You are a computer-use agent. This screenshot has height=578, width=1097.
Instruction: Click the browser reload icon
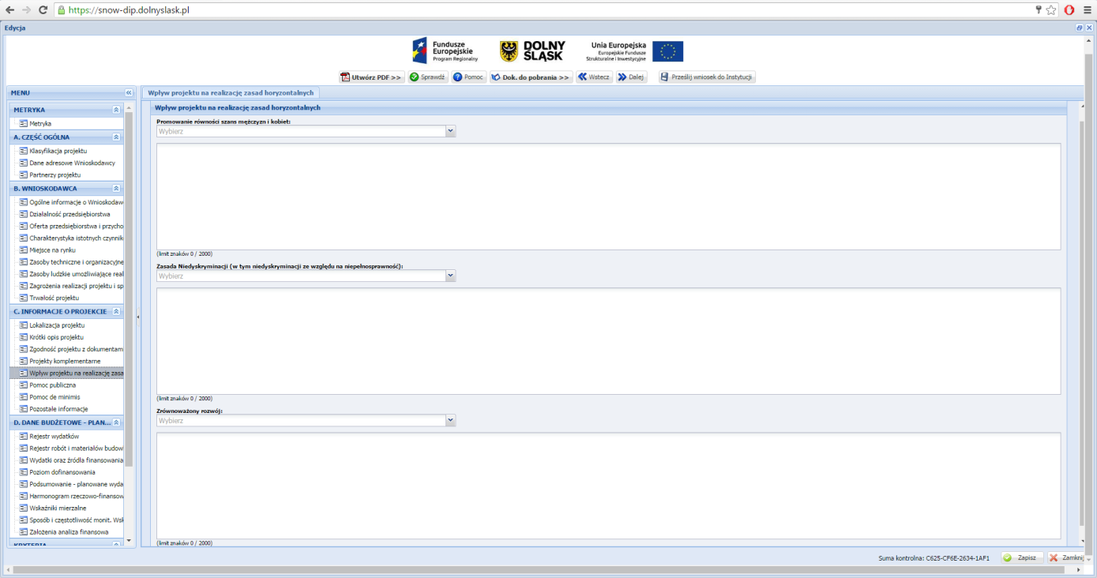tap(43, 10)
